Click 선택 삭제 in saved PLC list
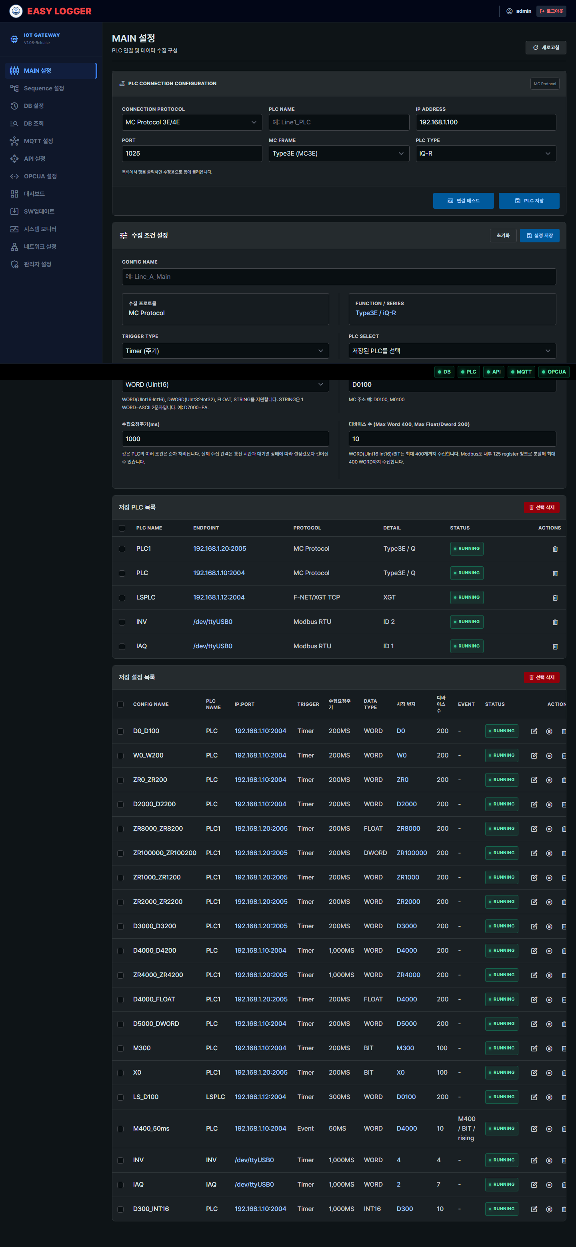 click(x=541, y=508)
